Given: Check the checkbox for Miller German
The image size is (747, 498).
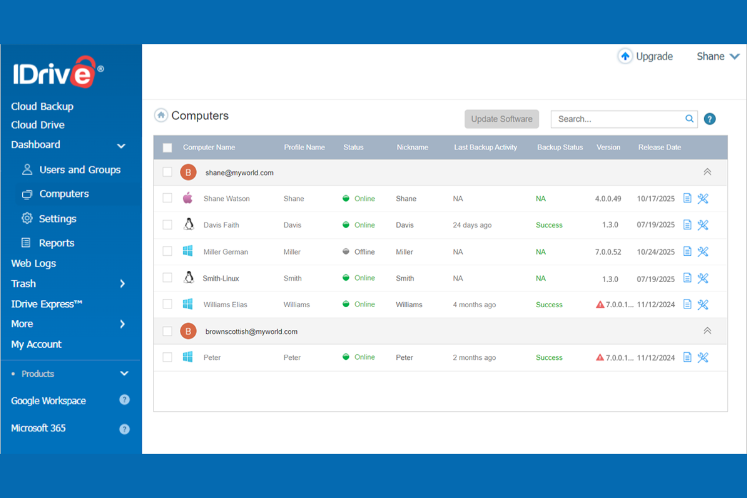Looking at the screenshot, I should [x=167, y=251].
